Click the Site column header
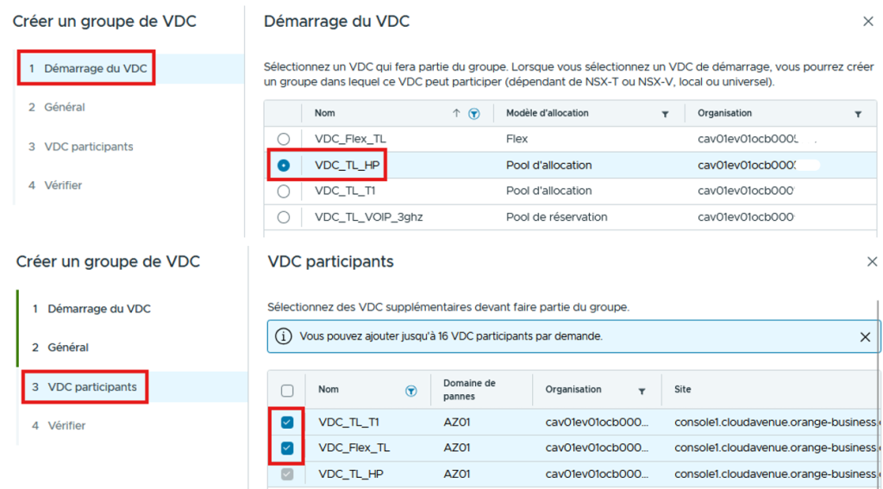This screenshot has width=883, height=489. pos(683,390)
